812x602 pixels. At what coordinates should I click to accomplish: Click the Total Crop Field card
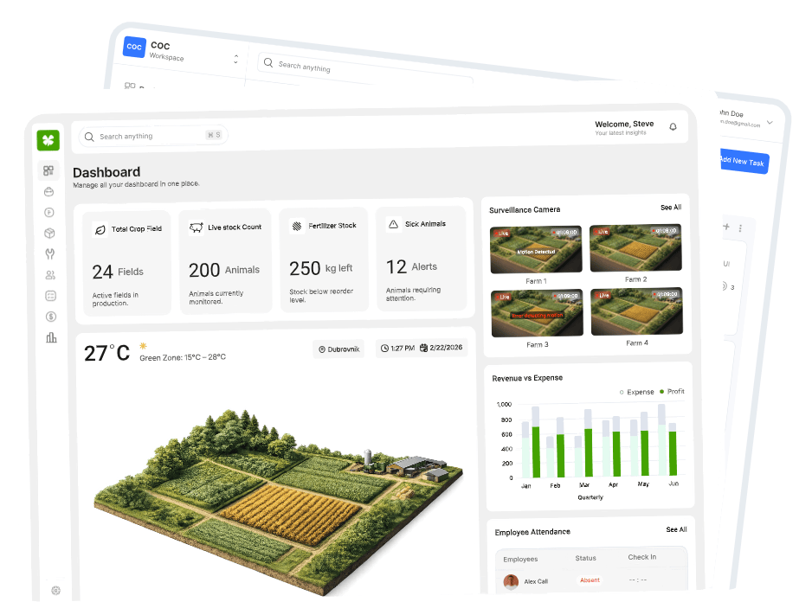(127, 259)
